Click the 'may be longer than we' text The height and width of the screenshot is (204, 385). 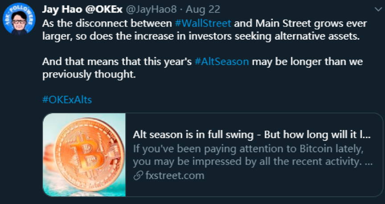tap(307, 61)
